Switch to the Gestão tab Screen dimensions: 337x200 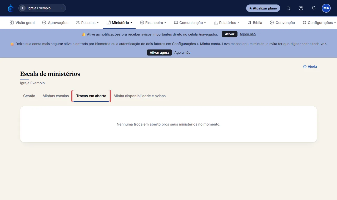click(x=29, y=96)
